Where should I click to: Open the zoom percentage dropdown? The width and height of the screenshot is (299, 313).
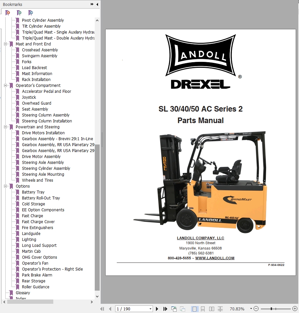click(x=251, y=309)
